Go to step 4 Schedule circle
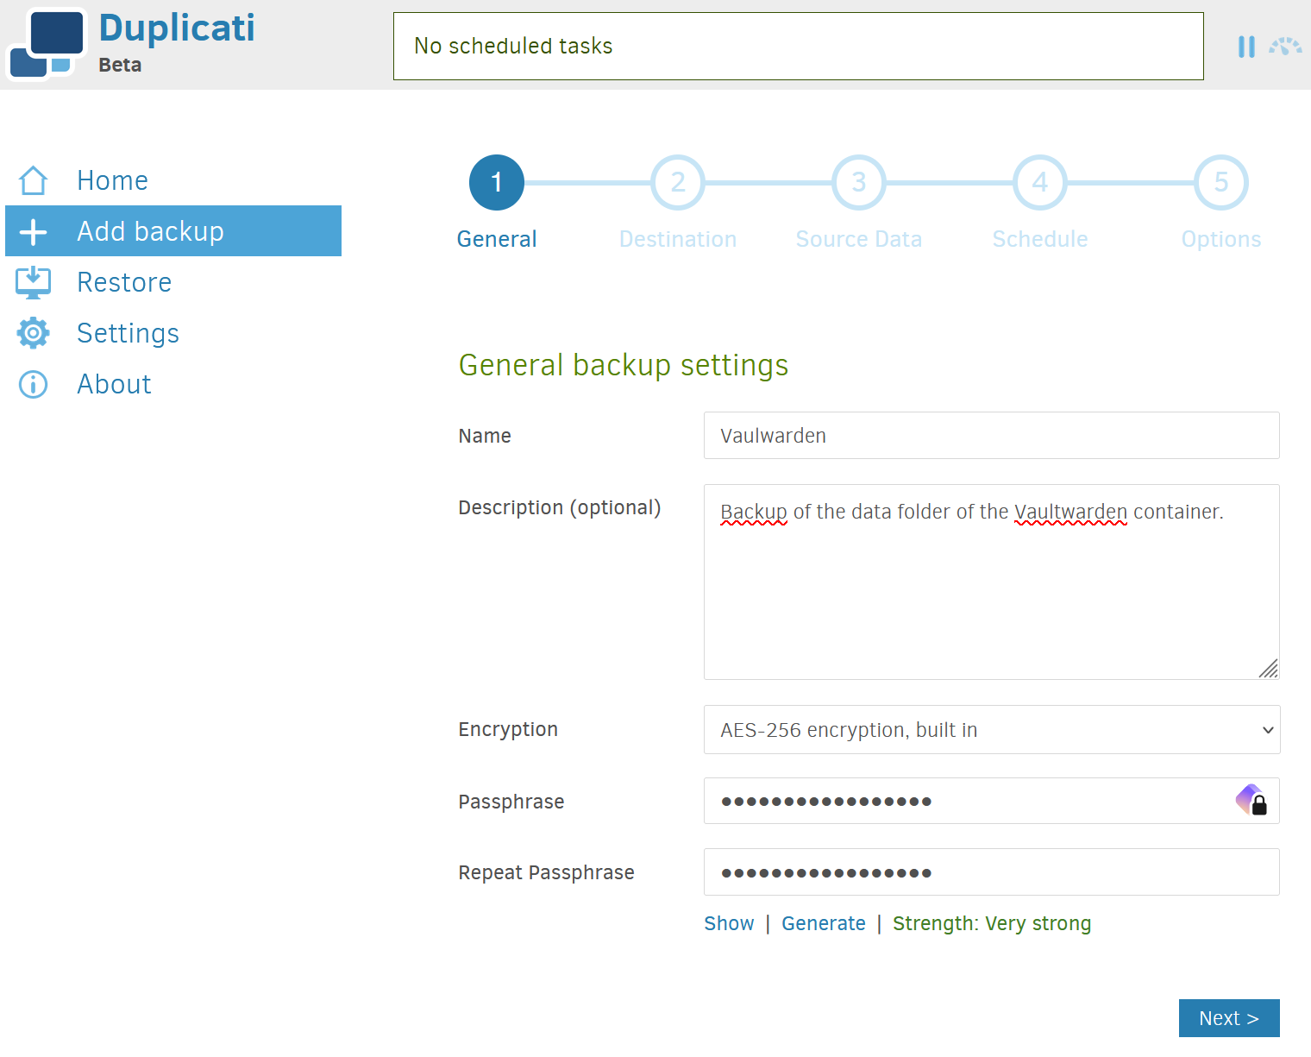This screenshot has height=1057, width=1311. pos(1040,182)
